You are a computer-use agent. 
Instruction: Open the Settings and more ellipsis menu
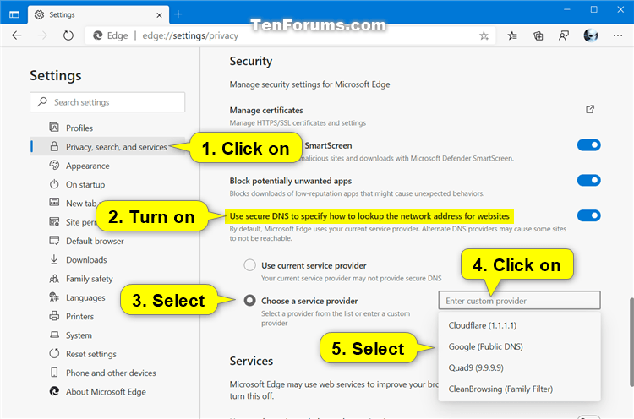click(x=617, y=35)
